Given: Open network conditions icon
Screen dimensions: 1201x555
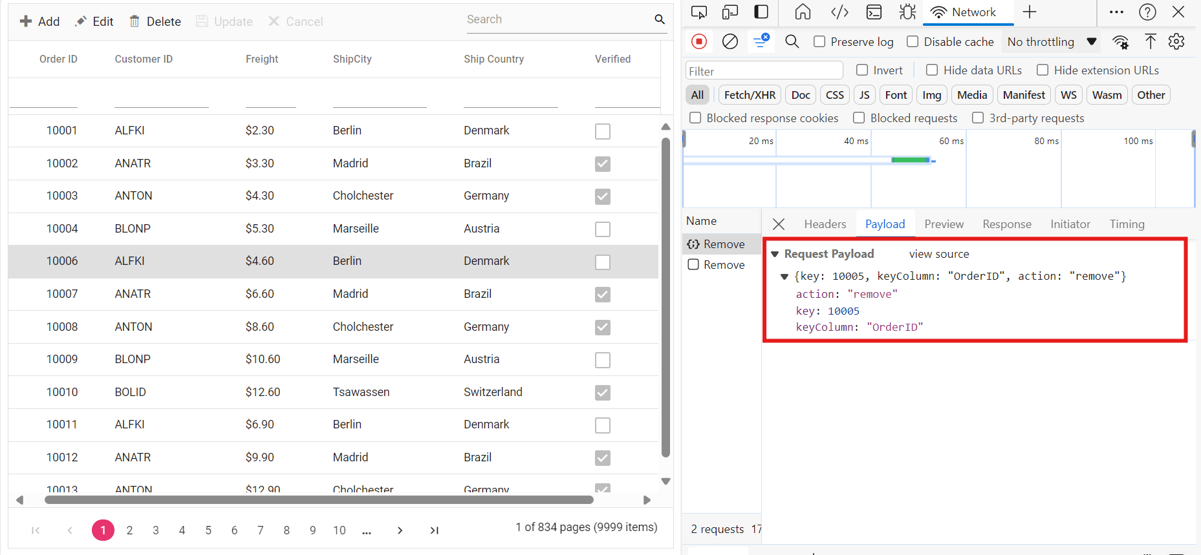Looking at the screenshot, I should (1120, 42).
